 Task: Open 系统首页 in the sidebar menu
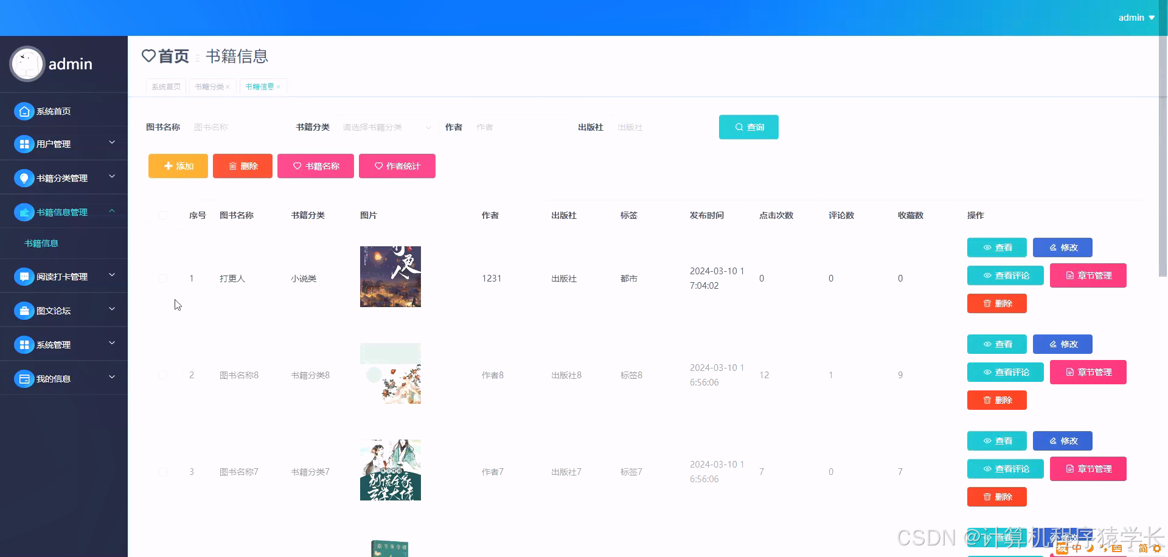point(64,111)
